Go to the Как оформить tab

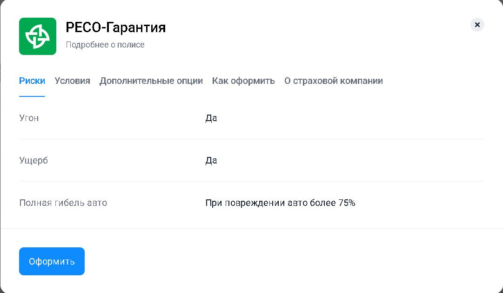(243, 81)
